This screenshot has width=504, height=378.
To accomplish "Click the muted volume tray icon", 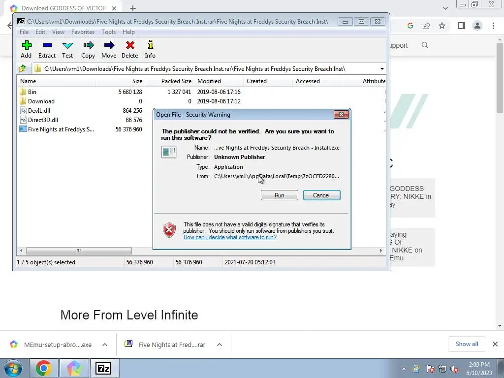I will 454,369.
